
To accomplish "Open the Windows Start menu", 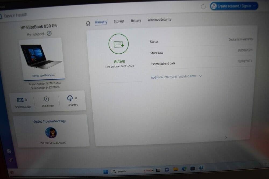I will pyautogui.click(x=106, y=172).
